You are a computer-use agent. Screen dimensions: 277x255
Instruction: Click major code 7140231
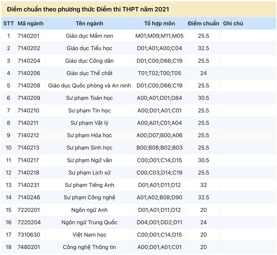(28, 185)
